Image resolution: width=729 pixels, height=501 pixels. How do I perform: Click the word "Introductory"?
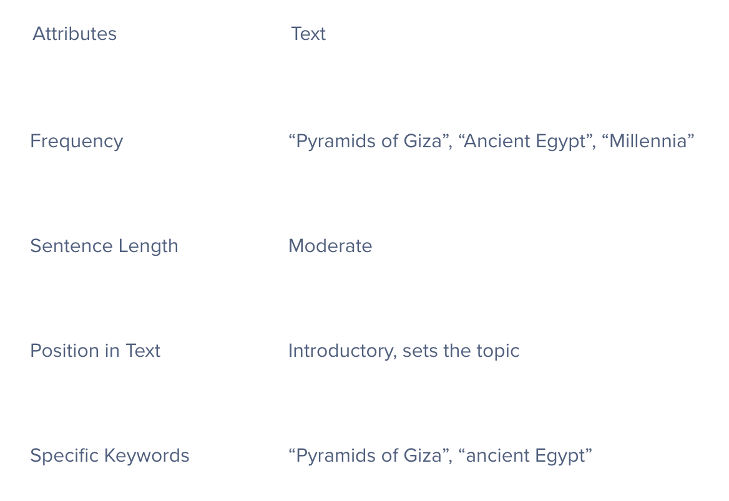[341, 351]
